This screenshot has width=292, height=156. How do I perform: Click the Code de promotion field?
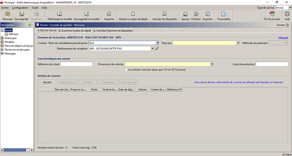point(272,64)
